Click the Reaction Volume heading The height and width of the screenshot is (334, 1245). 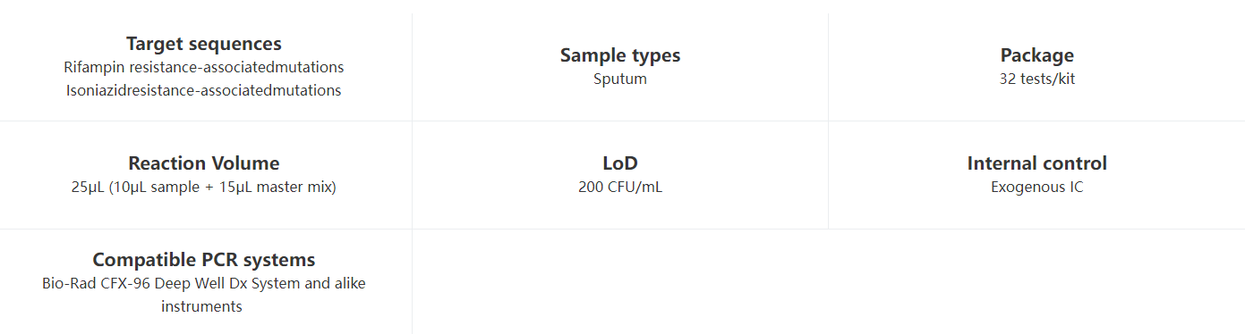click(x=204, y=163)
